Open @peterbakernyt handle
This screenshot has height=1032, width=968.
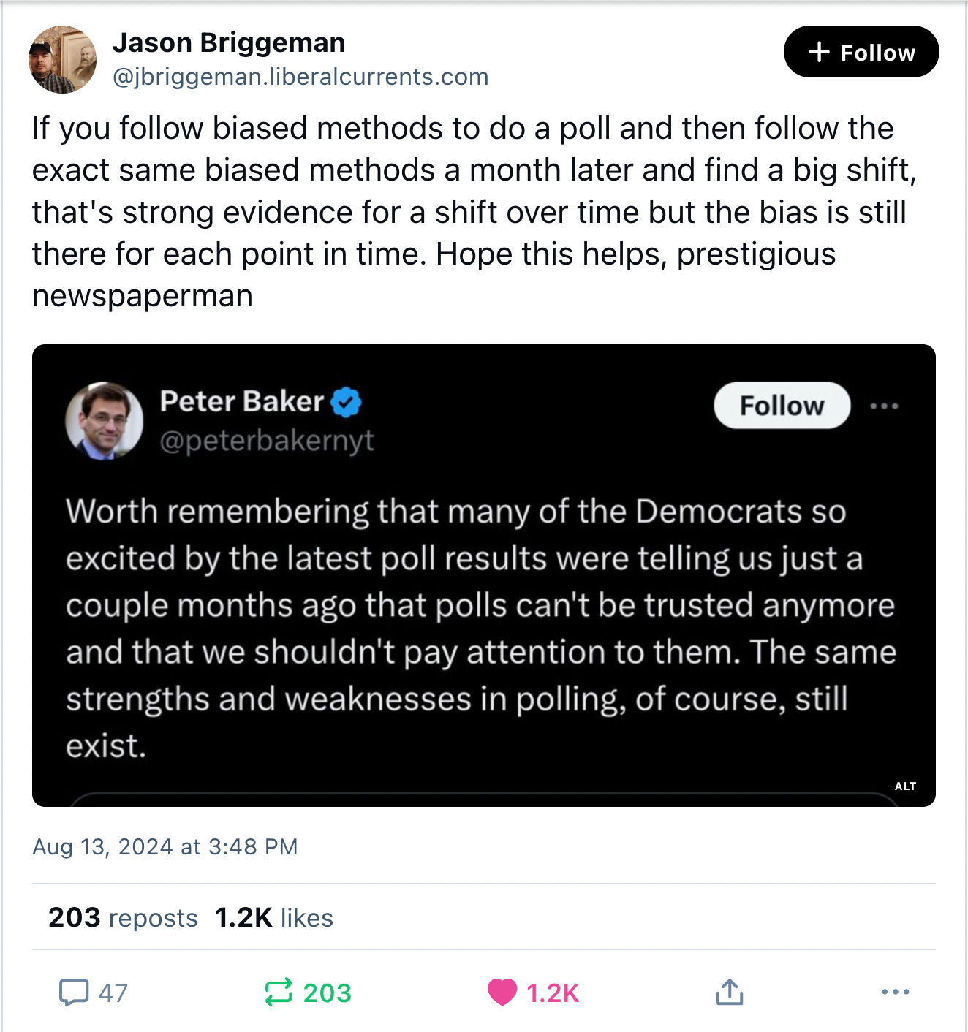click(268, 440)
